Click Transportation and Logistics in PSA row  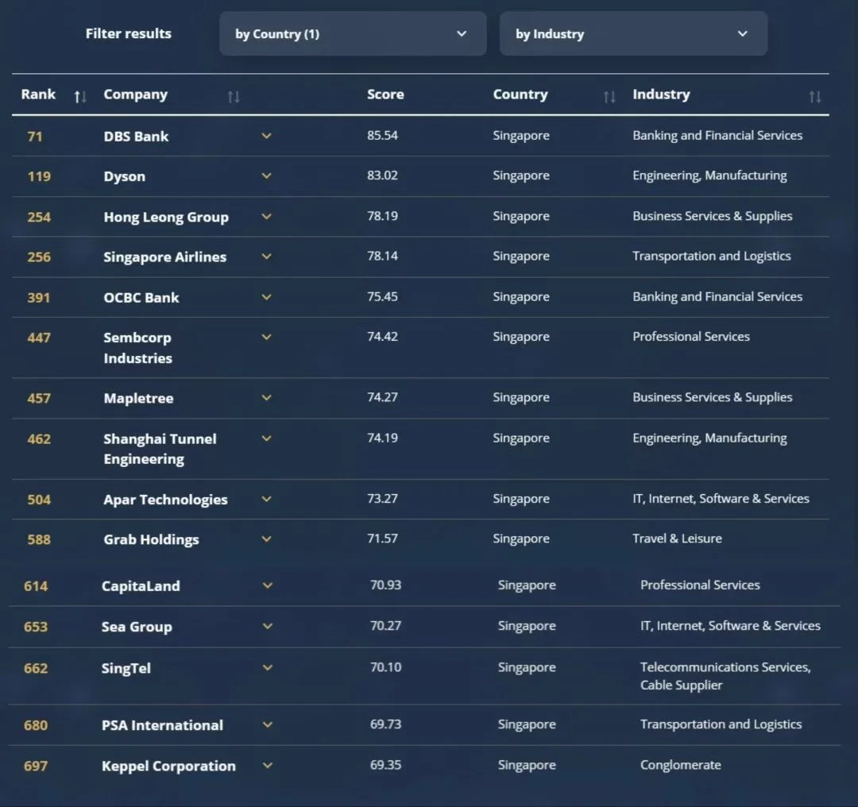[x=721, y=724]
